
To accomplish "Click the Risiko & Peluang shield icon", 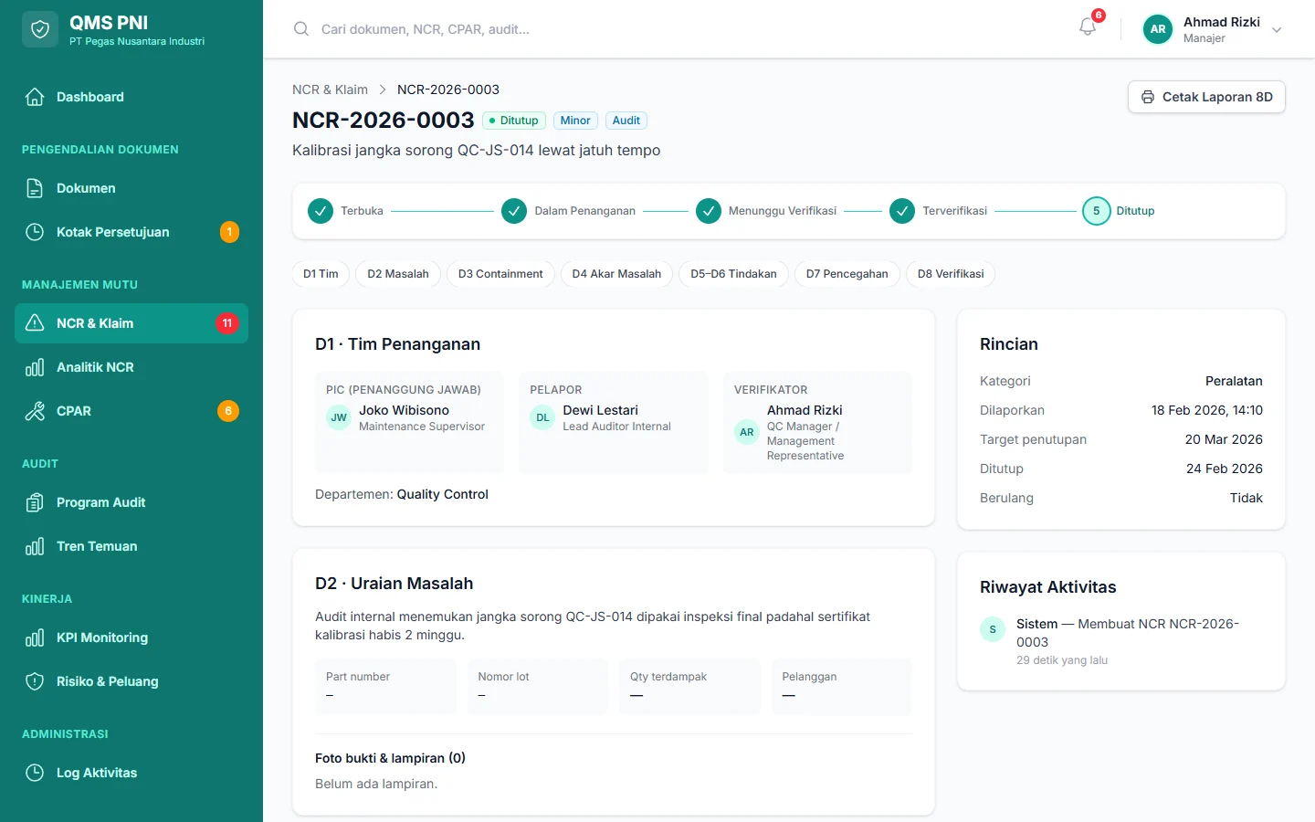I will (x=35, y=681).
